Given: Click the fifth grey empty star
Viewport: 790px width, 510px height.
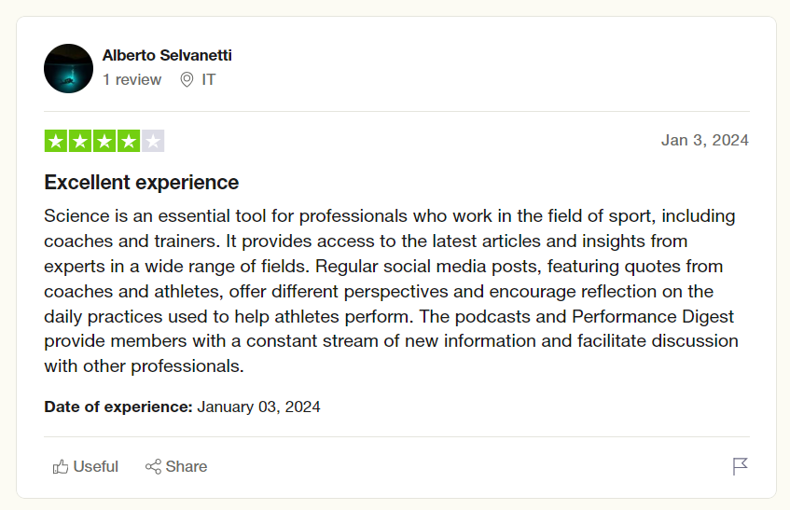Looking at the screenshot, I should pyautogui.click(x=153, y=141).
